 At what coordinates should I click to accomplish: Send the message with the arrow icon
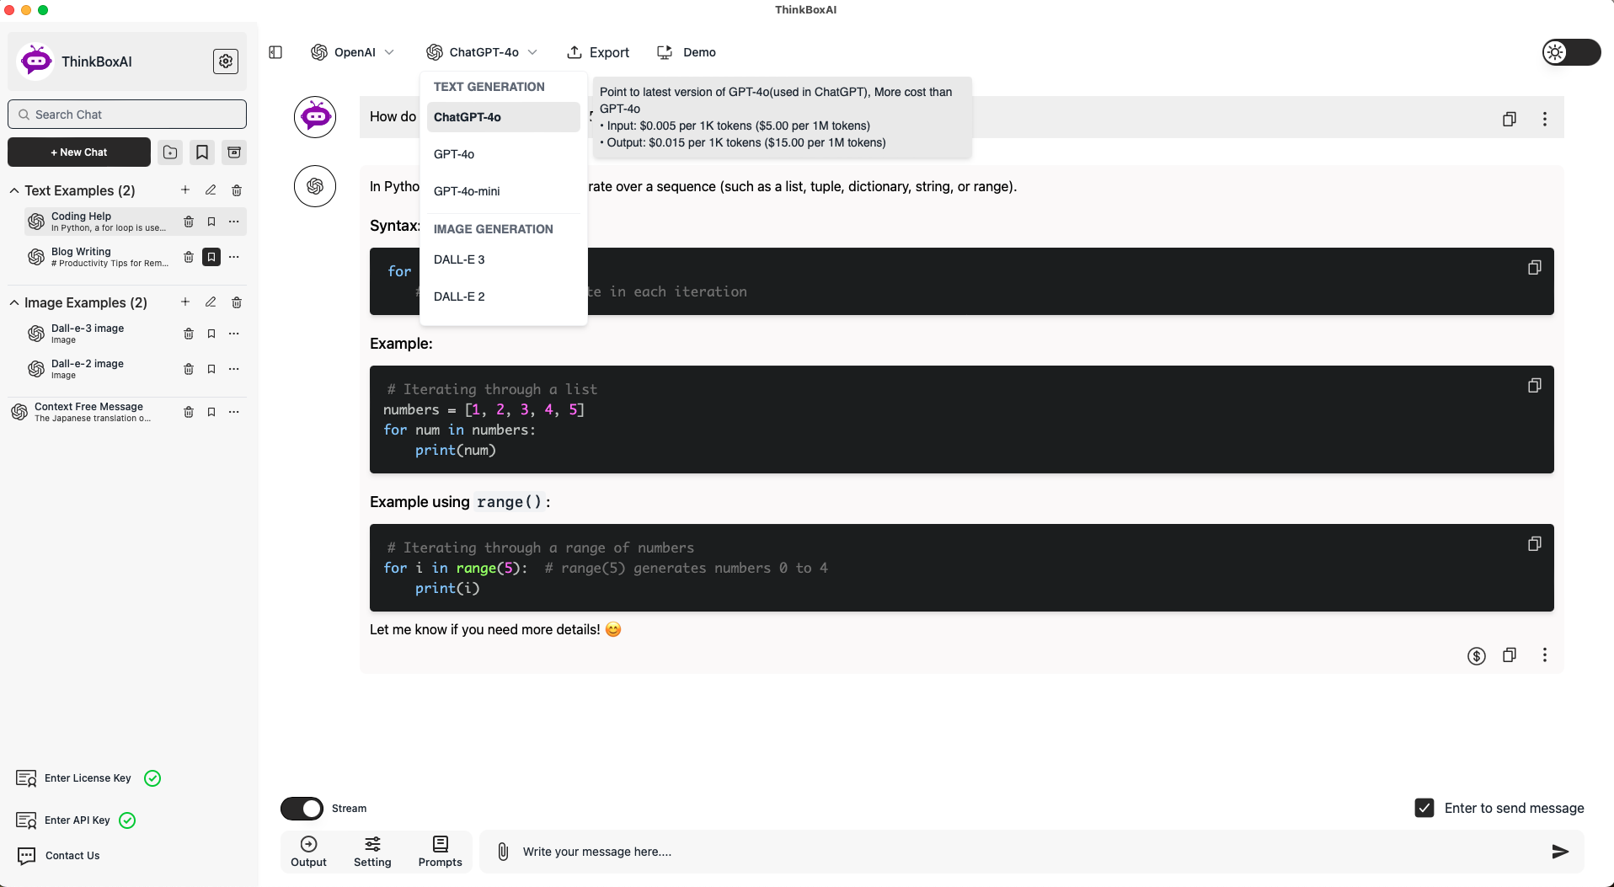coord(1560,852)
